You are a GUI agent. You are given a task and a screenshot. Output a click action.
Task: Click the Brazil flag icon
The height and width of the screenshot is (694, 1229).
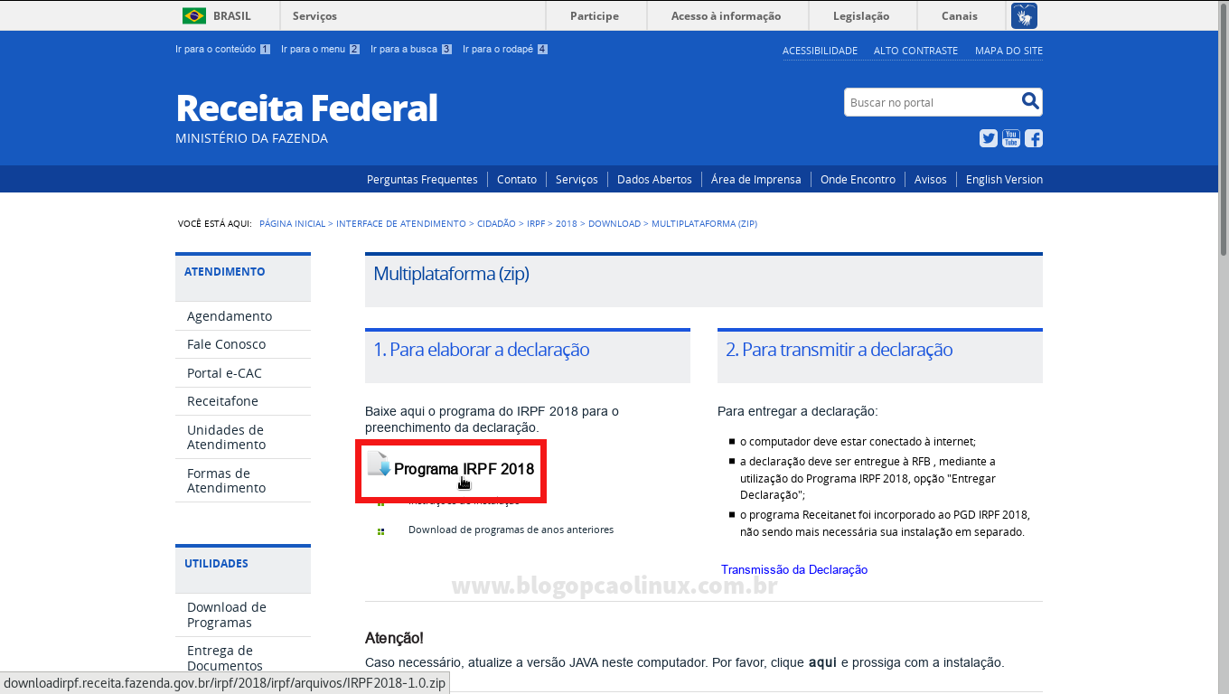[193, 15]
